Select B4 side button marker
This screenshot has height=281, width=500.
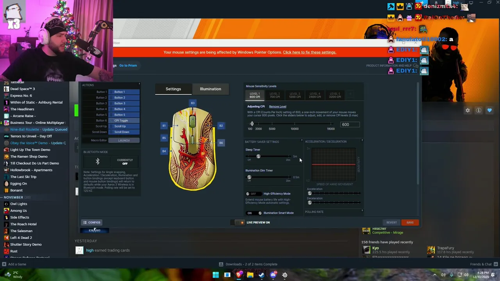[164, 151]
